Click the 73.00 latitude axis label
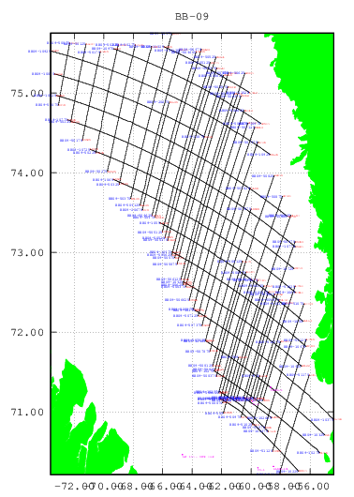The image size is (354, 497). (x=27, y=252)
